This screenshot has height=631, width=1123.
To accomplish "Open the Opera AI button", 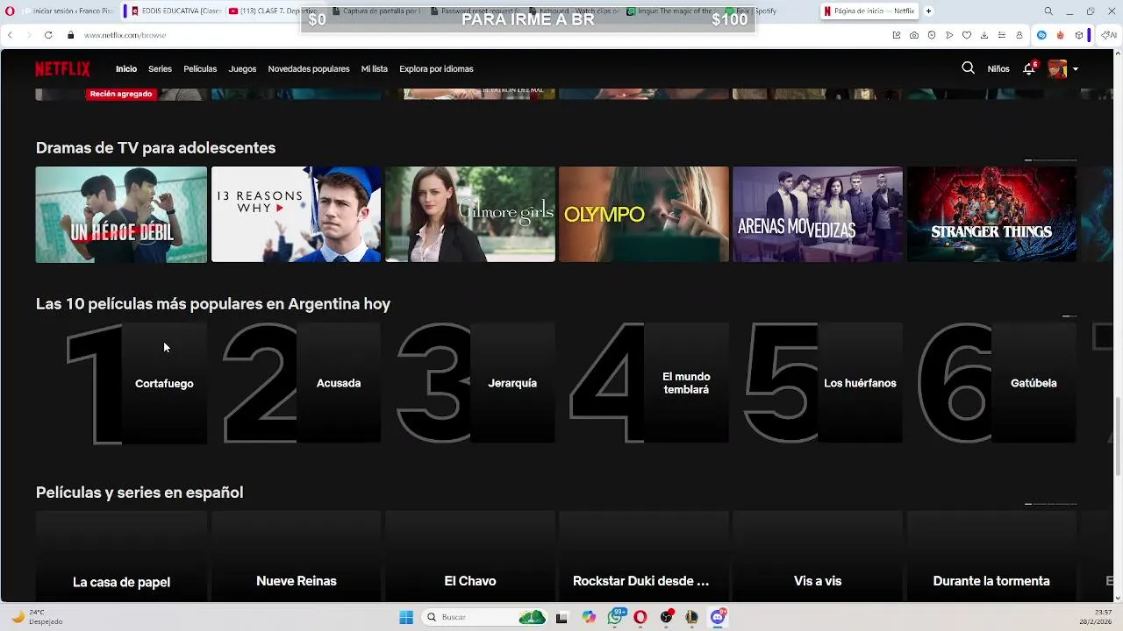I will (x=1108, y=35).
